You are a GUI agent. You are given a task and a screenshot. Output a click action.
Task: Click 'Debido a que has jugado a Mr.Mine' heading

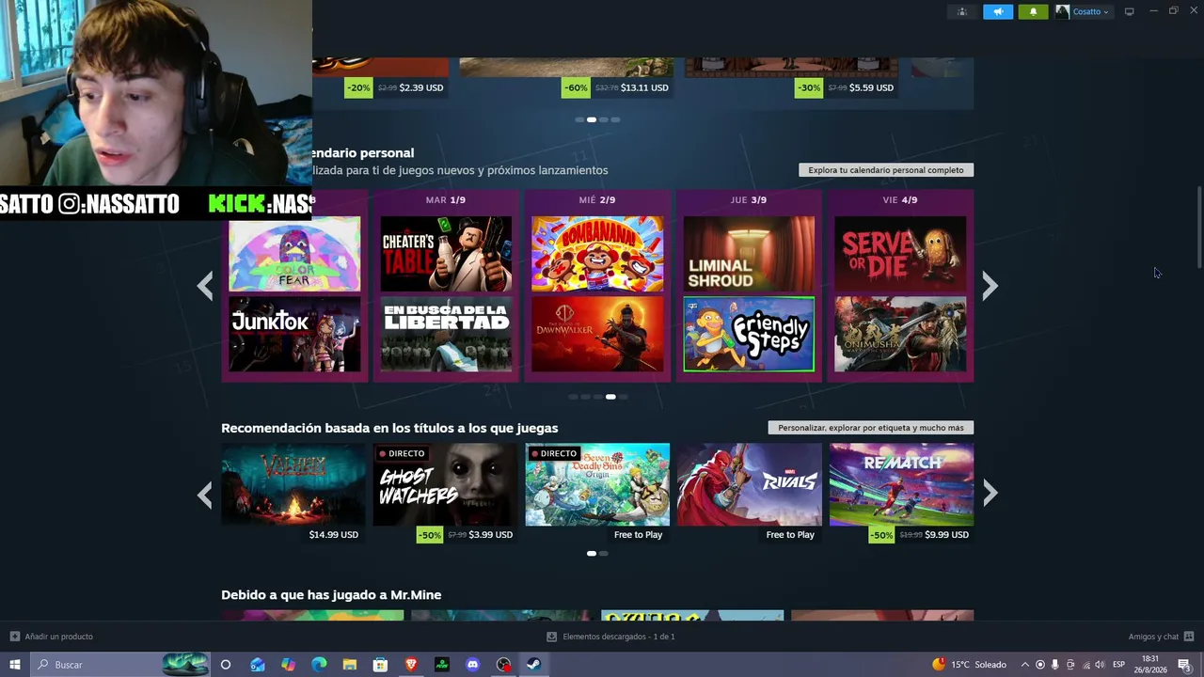click(331, 595)
